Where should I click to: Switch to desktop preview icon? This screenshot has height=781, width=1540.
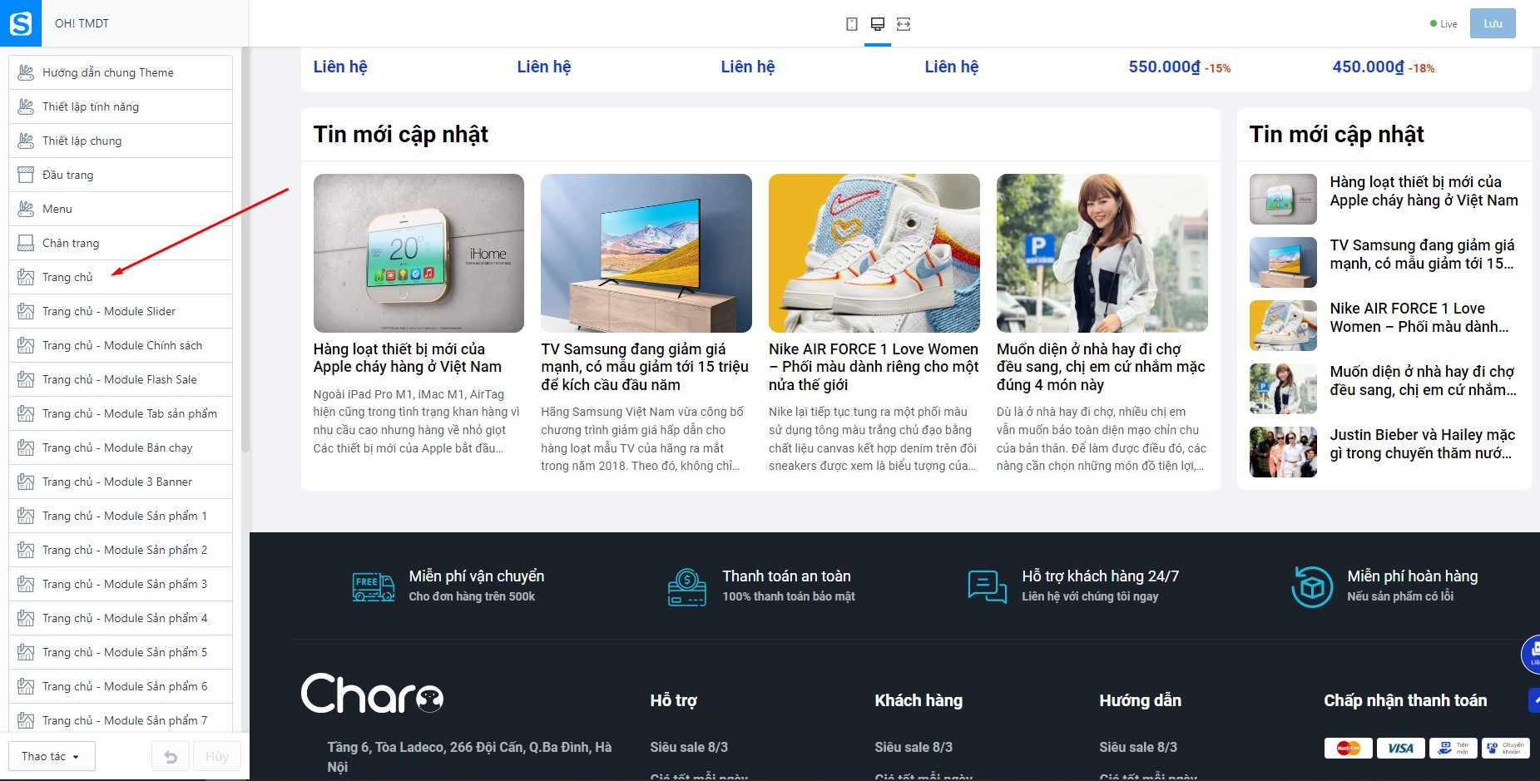(877, 24)
